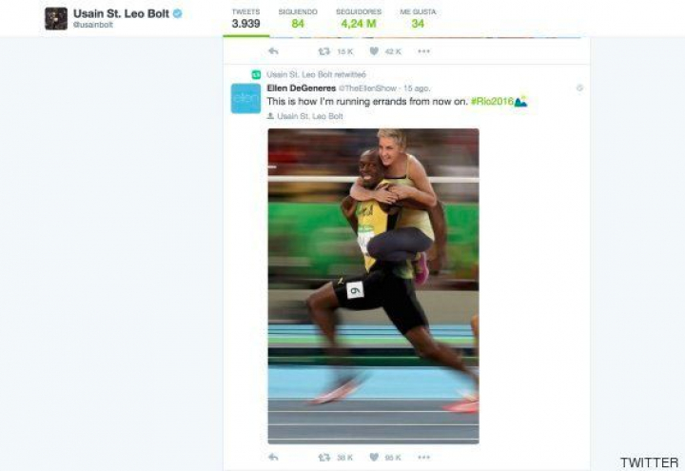View the Seguidores tab with 4,24 M
The image size is (685, 471).
point(359,19)
